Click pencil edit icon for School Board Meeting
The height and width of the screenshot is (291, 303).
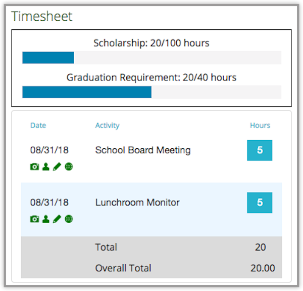pos(57,167)
